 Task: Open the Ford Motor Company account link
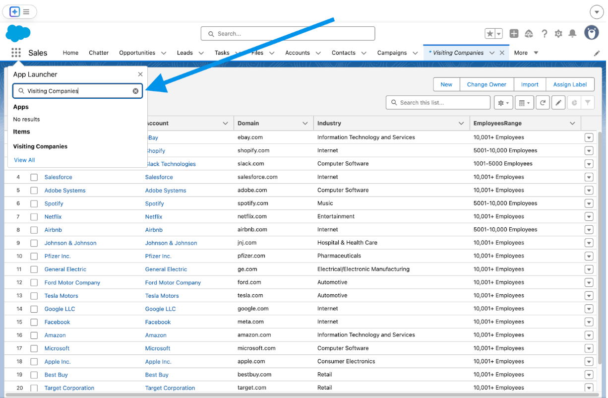[173, 282]
